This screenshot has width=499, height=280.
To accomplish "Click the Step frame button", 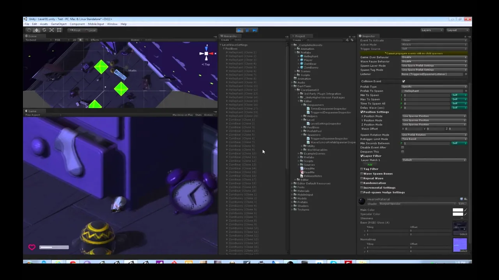I will click(254, 30).
